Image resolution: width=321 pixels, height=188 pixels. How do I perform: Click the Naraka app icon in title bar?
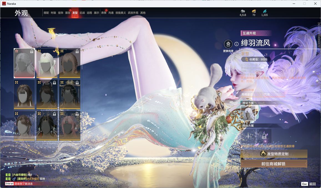[4, 4]
